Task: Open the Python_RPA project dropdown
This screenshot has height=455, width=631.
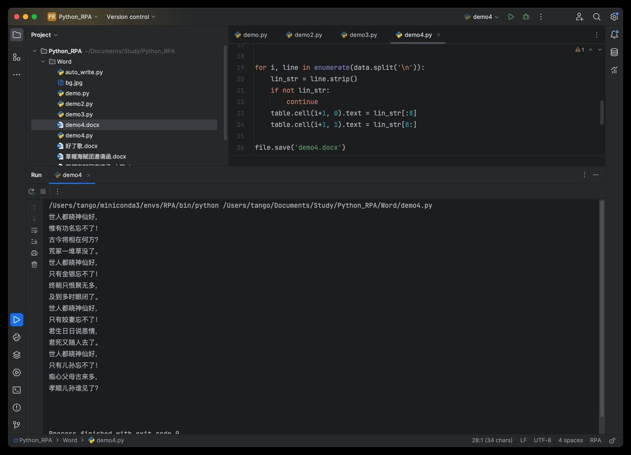Action: (73, 17)
